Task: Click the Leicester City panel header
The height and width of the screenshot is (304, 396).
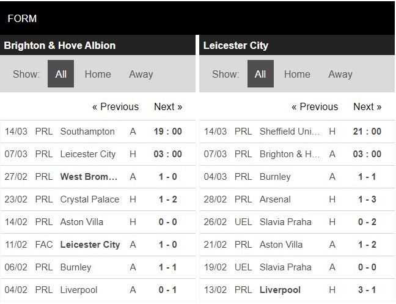Action: coord(236,45)
